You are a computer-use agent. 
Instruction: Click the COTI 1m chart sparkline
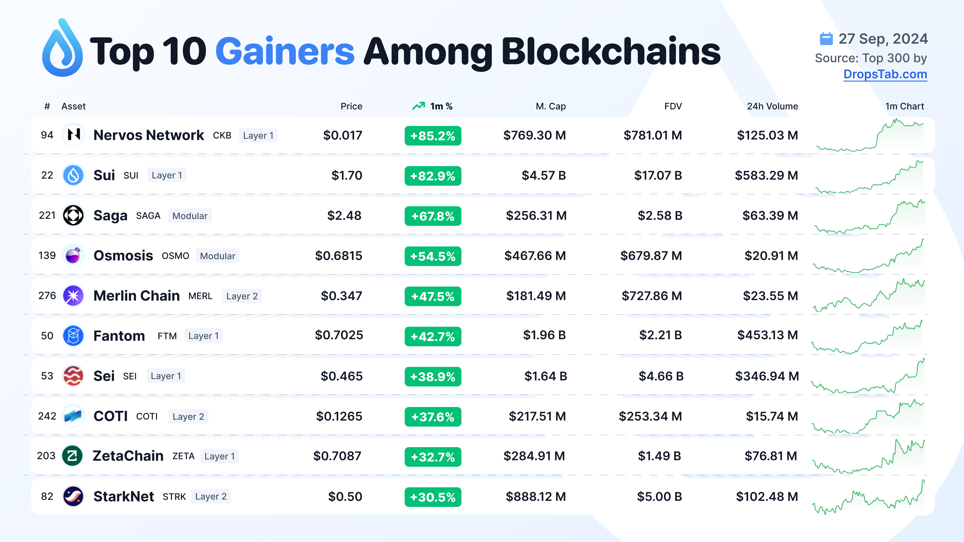point(868,417)
